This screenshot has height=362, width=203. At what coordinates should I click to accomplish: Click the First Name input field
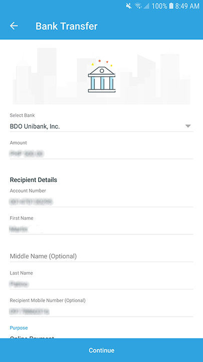click(x=101, y=229)
